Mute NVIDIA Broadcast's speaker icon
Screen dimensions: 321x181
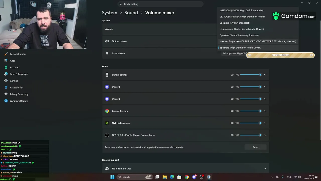[x=232, y=123]
